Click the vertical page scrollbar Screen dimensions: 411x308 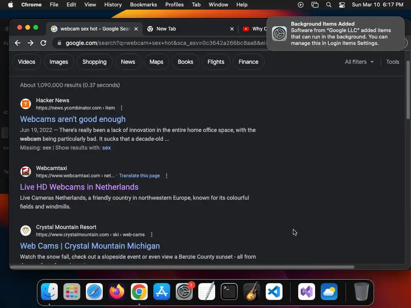pos(408,90)
